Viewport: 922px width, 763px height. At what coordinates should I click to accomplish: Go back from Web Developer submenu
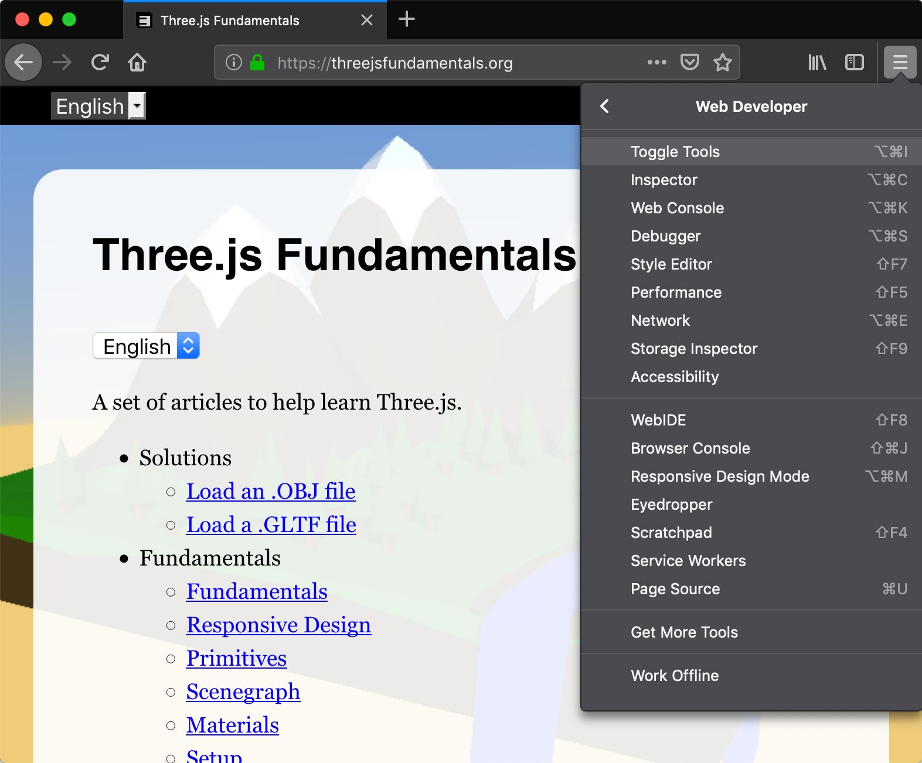tap(605, 106)
